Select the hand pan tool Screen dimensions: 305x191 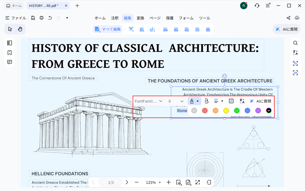point(20,29)
